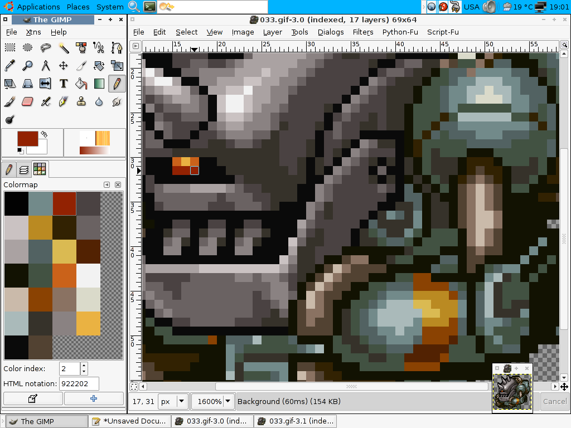Select the Eraser tool
The image size is (571, 428).
click(x=27, y=101)
